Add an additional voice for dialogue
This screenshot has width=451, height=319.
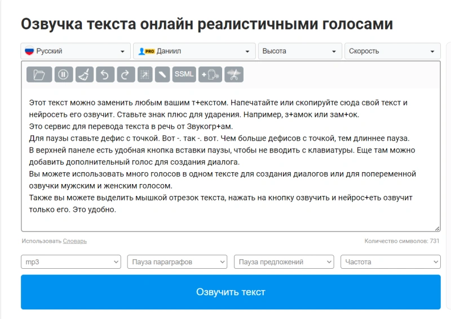(210, 75)
